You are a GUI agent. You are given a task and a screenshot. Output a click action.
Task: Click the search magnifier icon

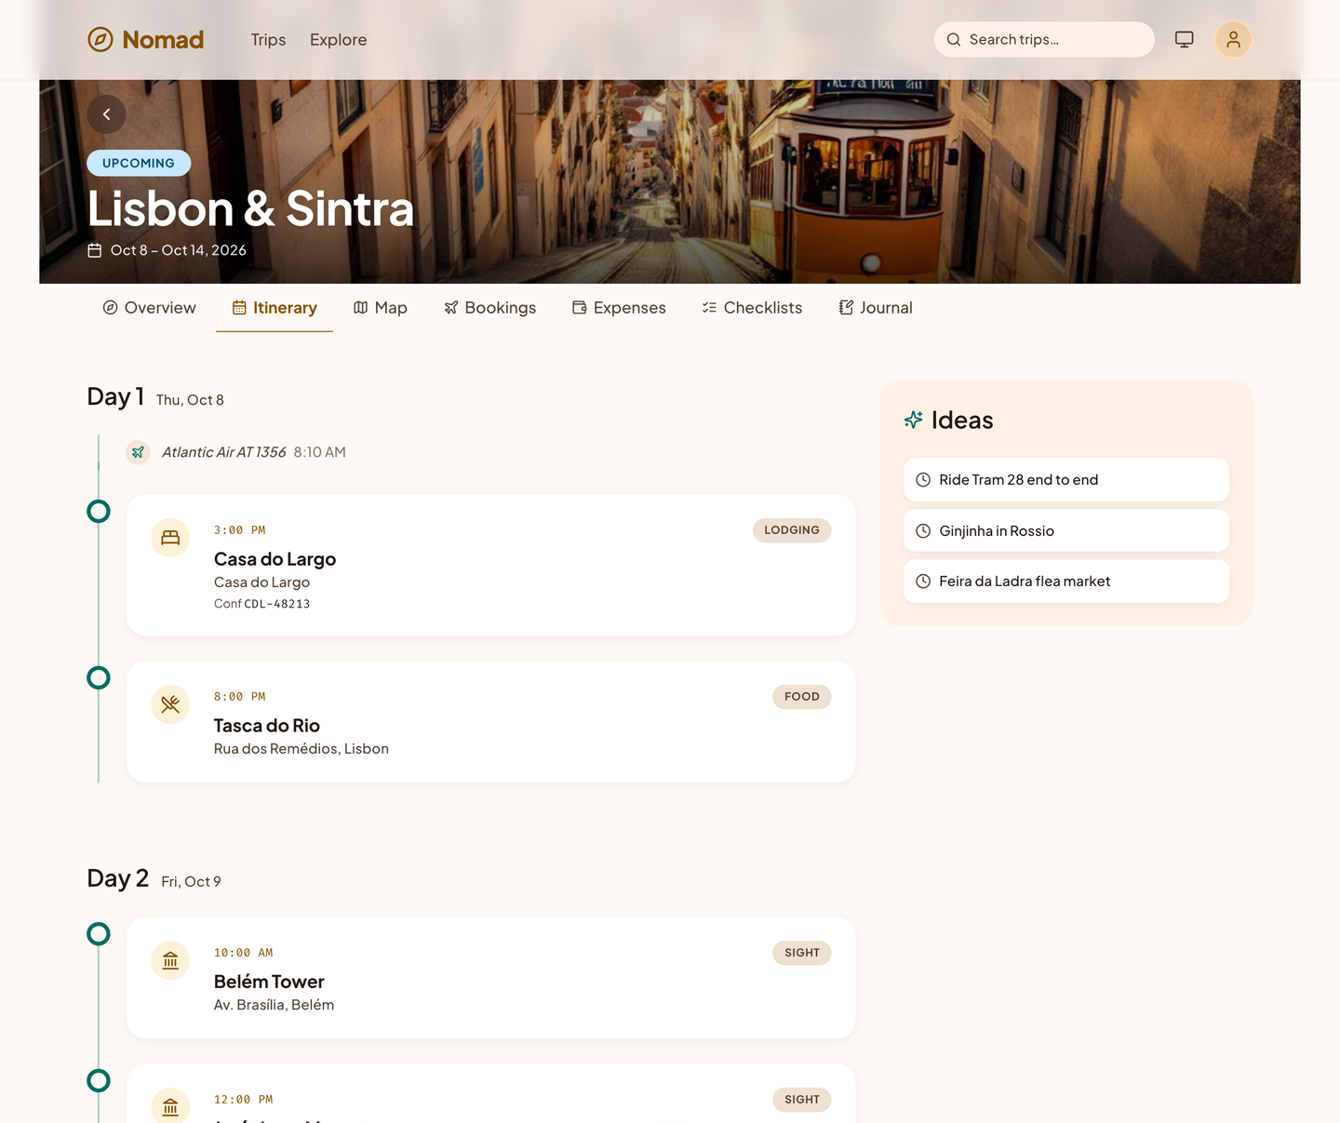coord(954,40)
